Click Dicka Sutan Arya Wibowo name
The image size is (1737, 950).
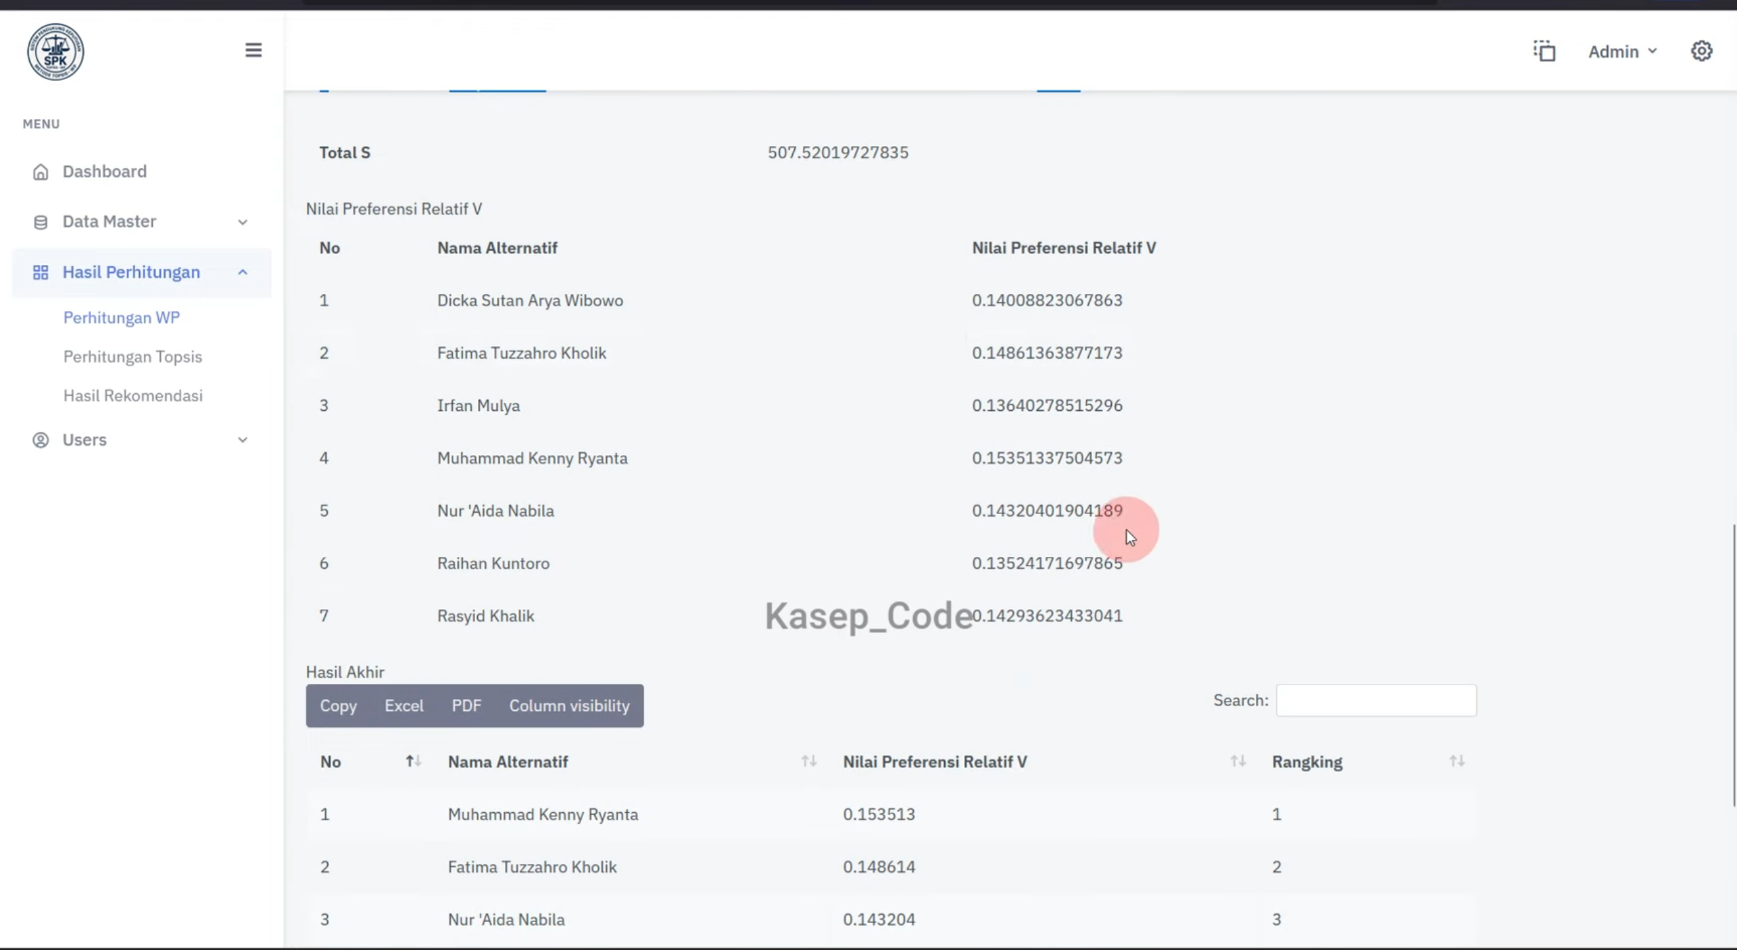tap(530, 300)
